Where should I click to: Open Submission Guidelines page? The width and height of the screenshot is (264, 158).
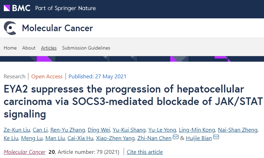(x=86, y=48)
